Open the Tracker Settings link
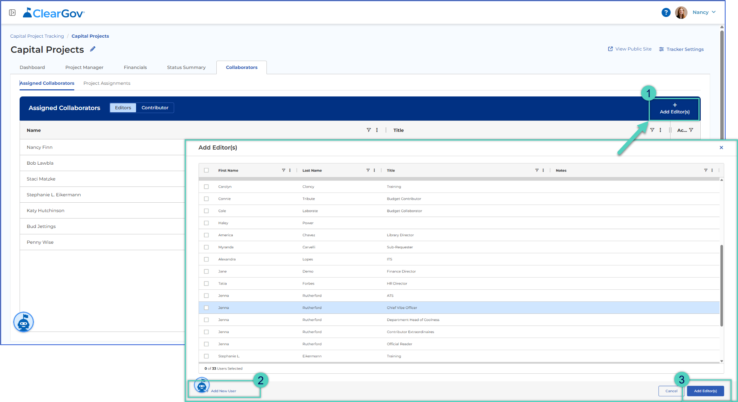The height and width of the screenshot is (402, 738). point(681,49)
